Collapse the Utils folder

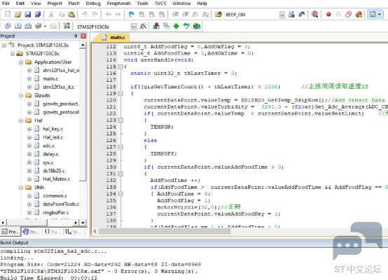point(21,187)
